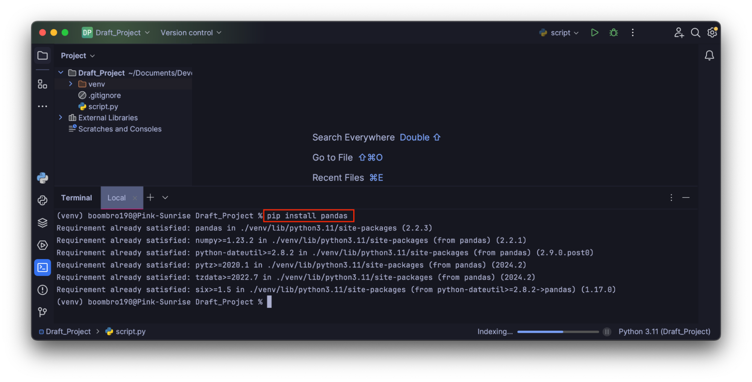Pause the Indexing progress

coord(607,332)
